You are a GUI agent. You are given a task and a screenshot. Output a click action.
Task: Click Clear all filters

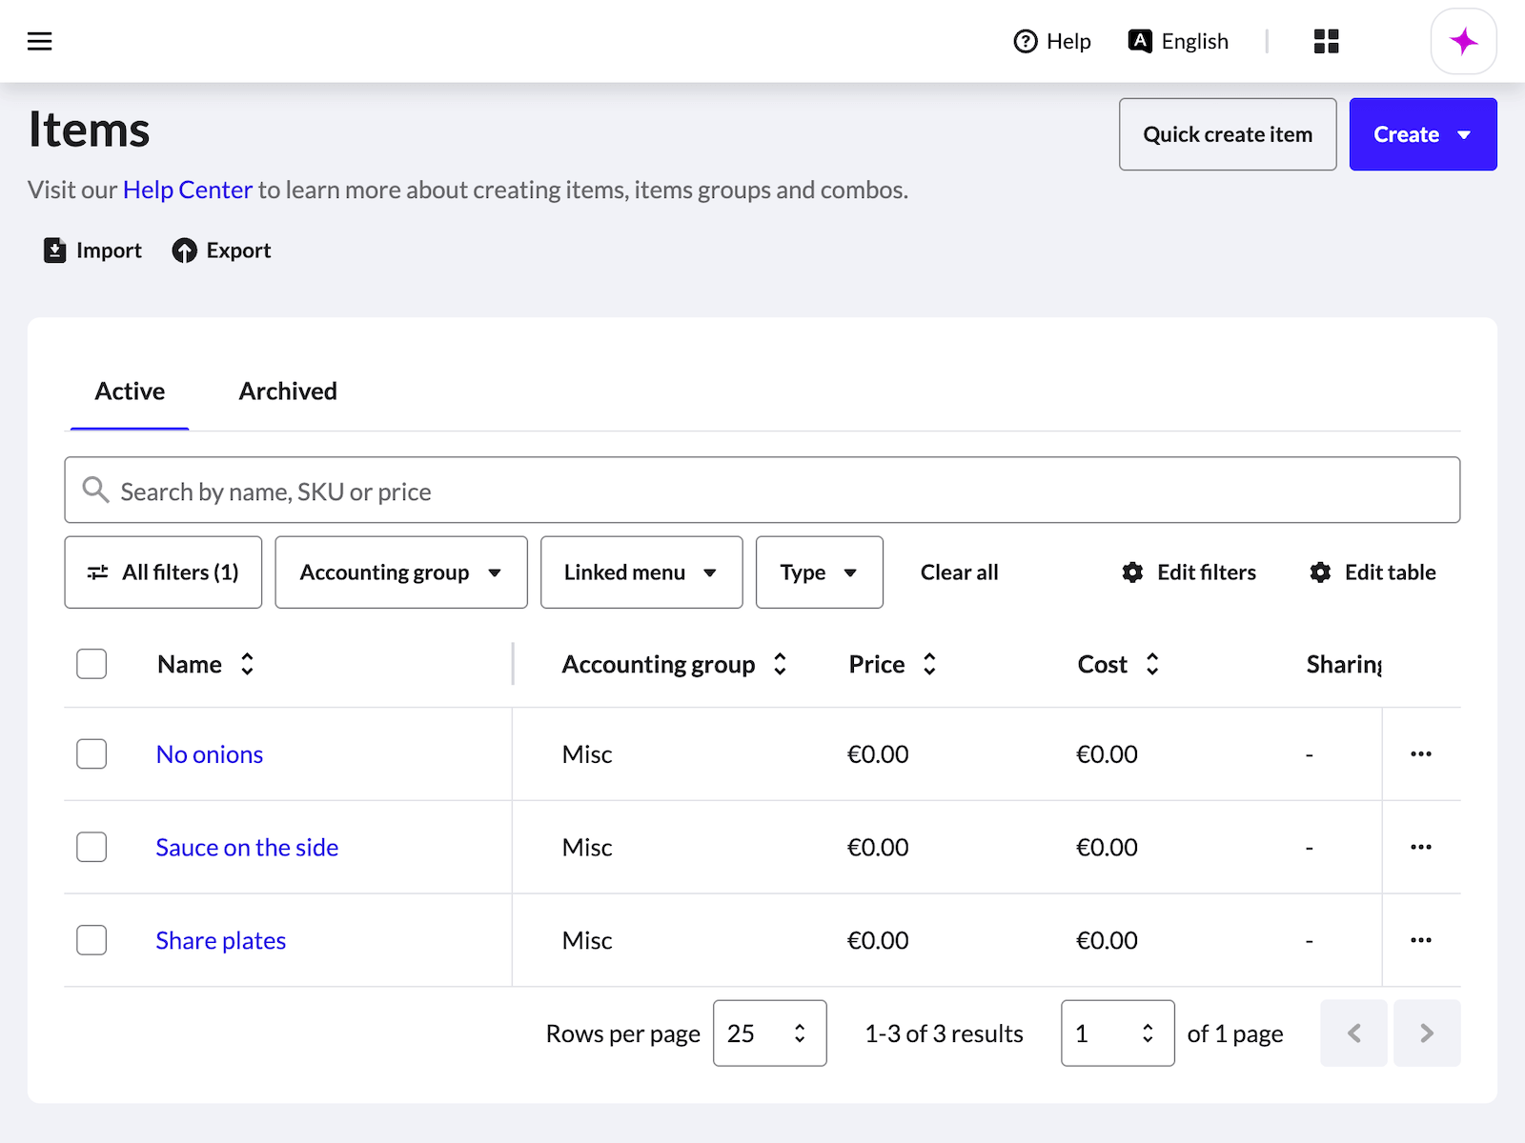pyautogui.click(x=959, y=572)
